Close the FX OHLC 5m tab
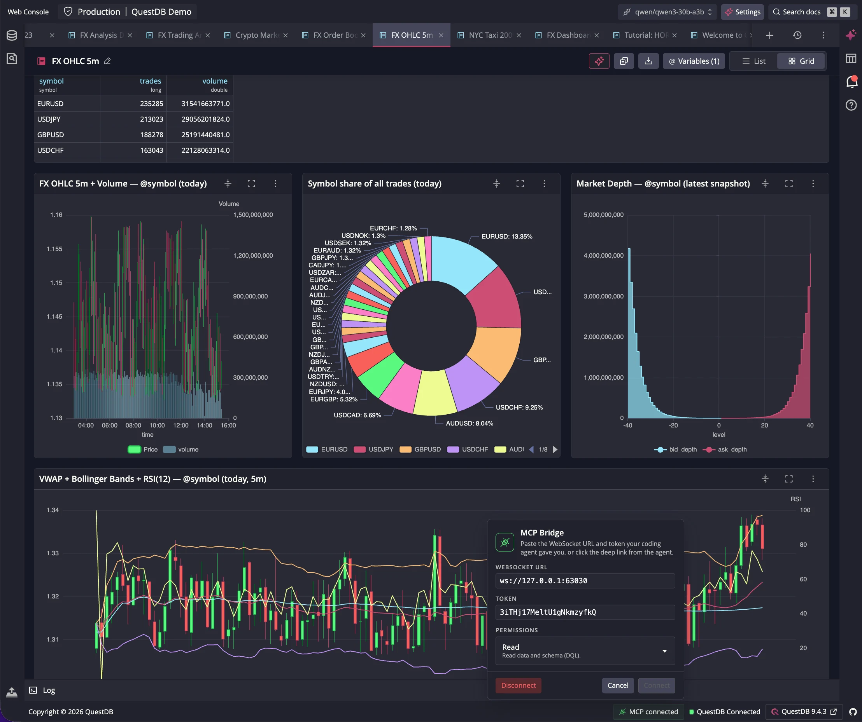The image size is (862, 722). (x=441, y=35)
